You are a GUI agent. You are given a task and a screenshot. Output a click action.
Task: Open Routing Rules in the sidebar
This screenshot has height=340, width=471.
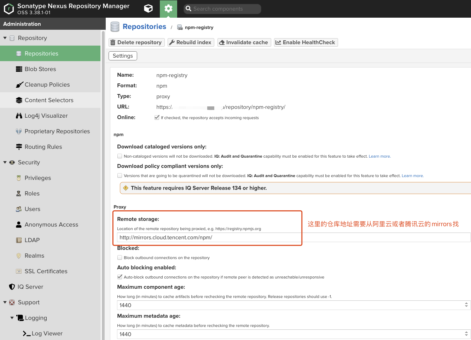(50, 147)
